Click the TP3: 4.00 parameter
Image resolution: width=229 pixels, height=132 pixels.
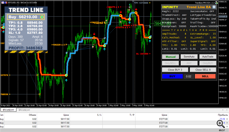(x=208, y=45)
